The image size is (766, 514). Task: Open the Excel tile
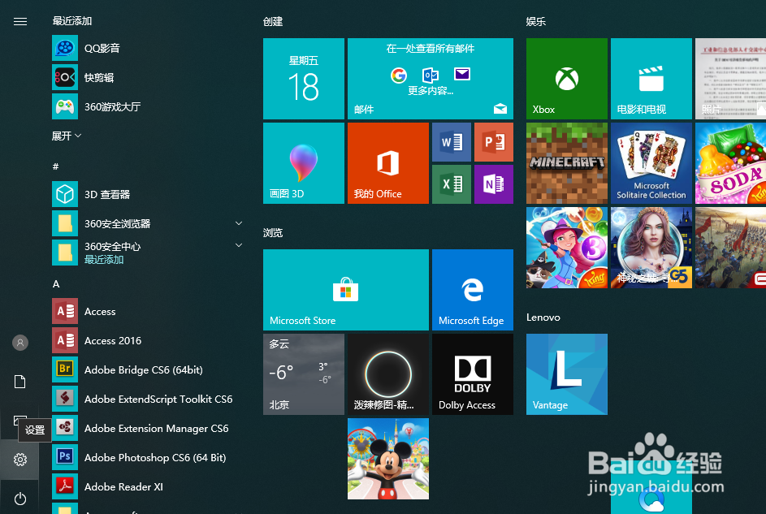[452, 184]
